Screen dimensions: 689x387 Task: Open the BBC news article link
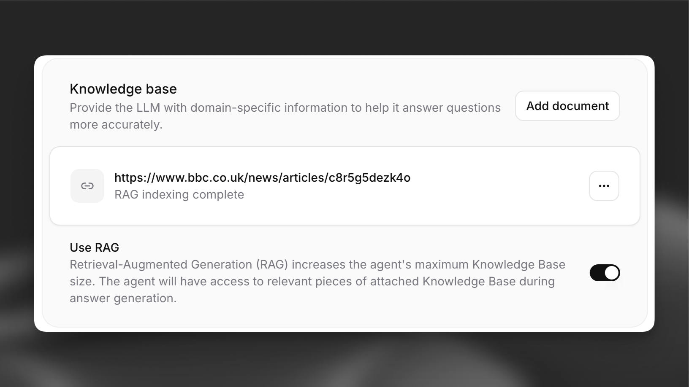pos(262,177)
